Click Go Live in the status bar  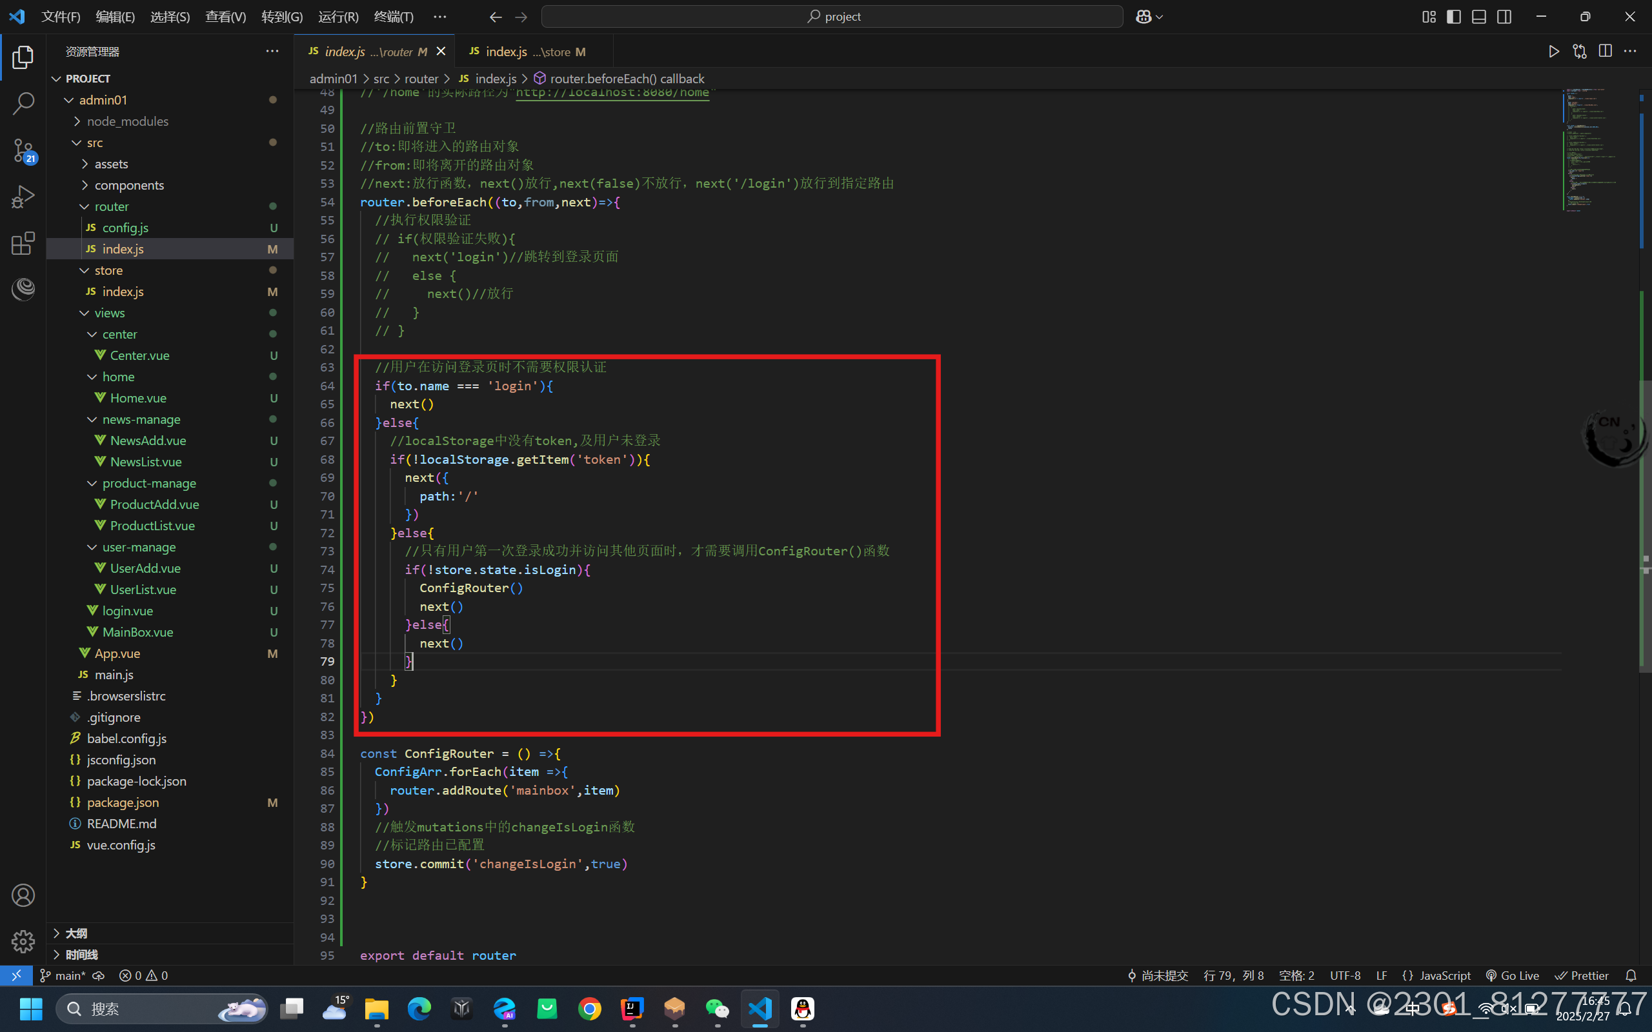click(1513, 975)
